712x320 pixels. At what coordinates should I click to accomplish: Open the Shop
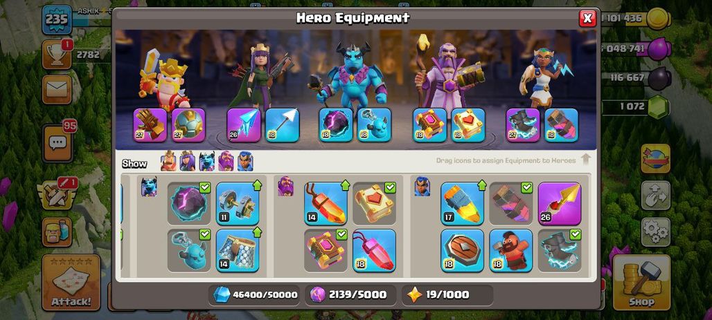[x=641, y=282]
